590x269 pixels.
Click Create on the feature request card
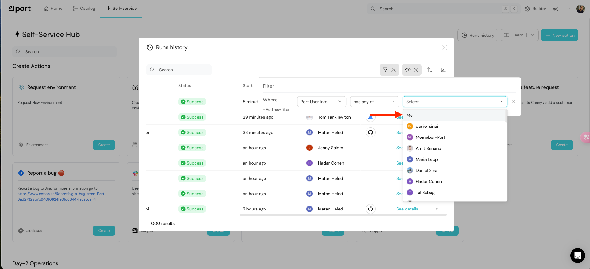pyautogui.click(x=562, y=145)
